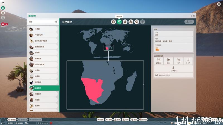The height and width of the screenshot is (125, 223).
Task: Click the desert biome icon
Action: 157,49
